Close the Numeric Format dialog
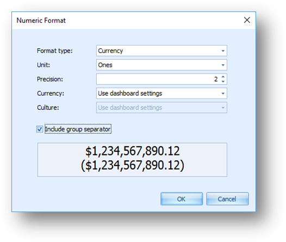The width and height of the screenshot is (286, 242). (247, 20)
